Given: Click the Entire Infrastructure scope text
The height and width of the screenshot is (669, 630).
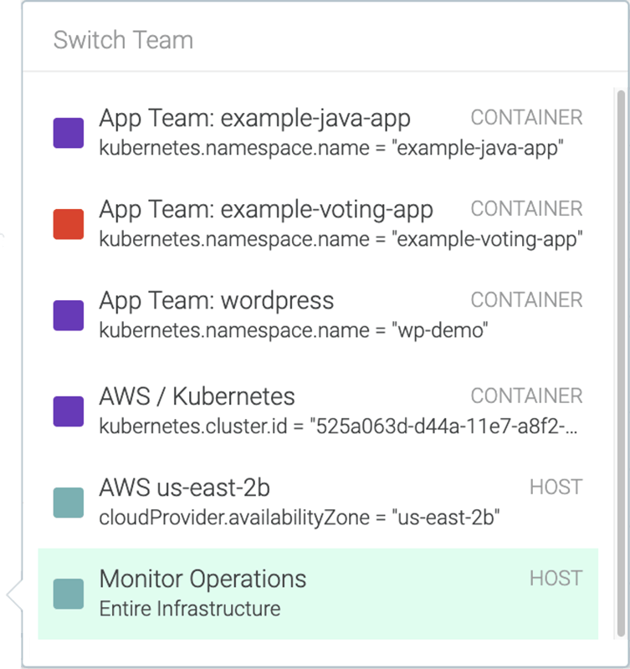Looking at the screenshot, I should 190,609.
